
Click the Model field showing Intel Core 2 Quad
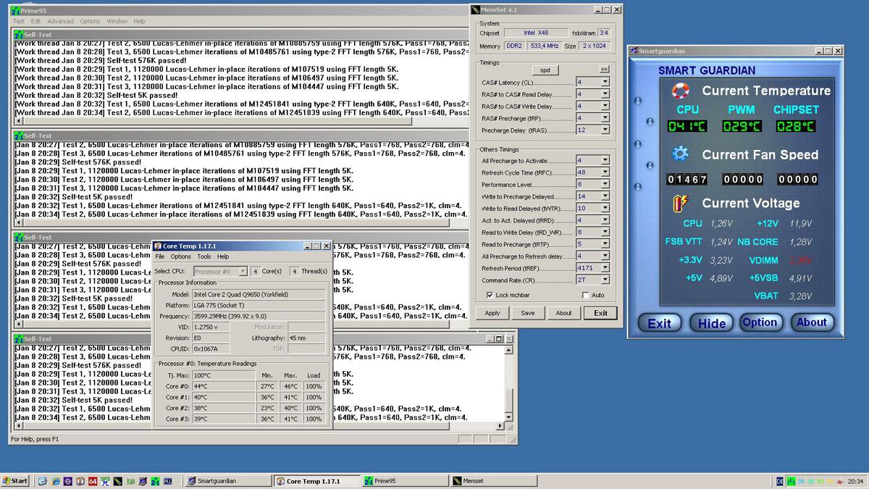click(259, 295)
